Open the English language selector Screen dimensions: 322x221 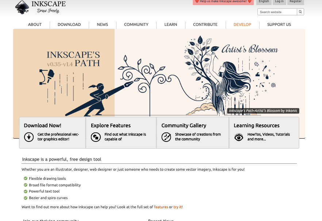[x=264, y=2]
